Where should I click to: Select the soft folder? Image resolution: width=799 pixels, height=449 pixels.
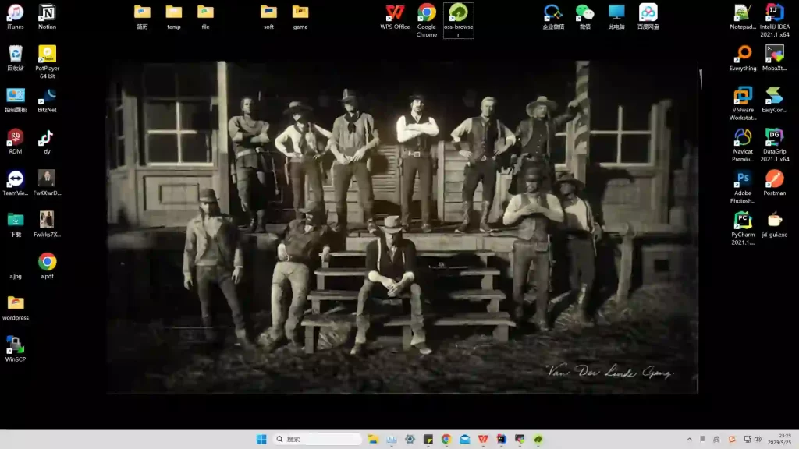click(268, 17)
